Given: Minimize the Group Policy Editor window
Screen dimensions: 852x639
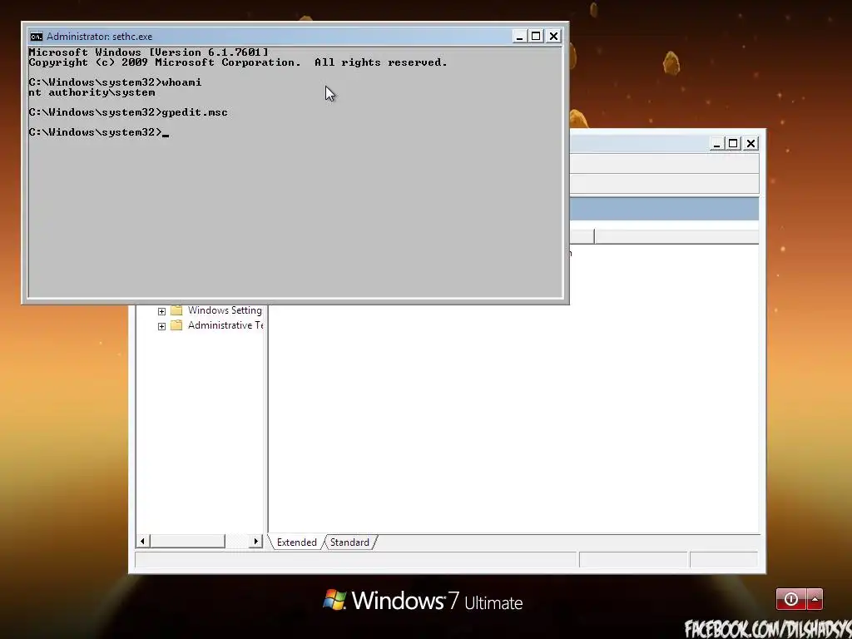Looking at the screenshot, I should [x=716, y=143].
